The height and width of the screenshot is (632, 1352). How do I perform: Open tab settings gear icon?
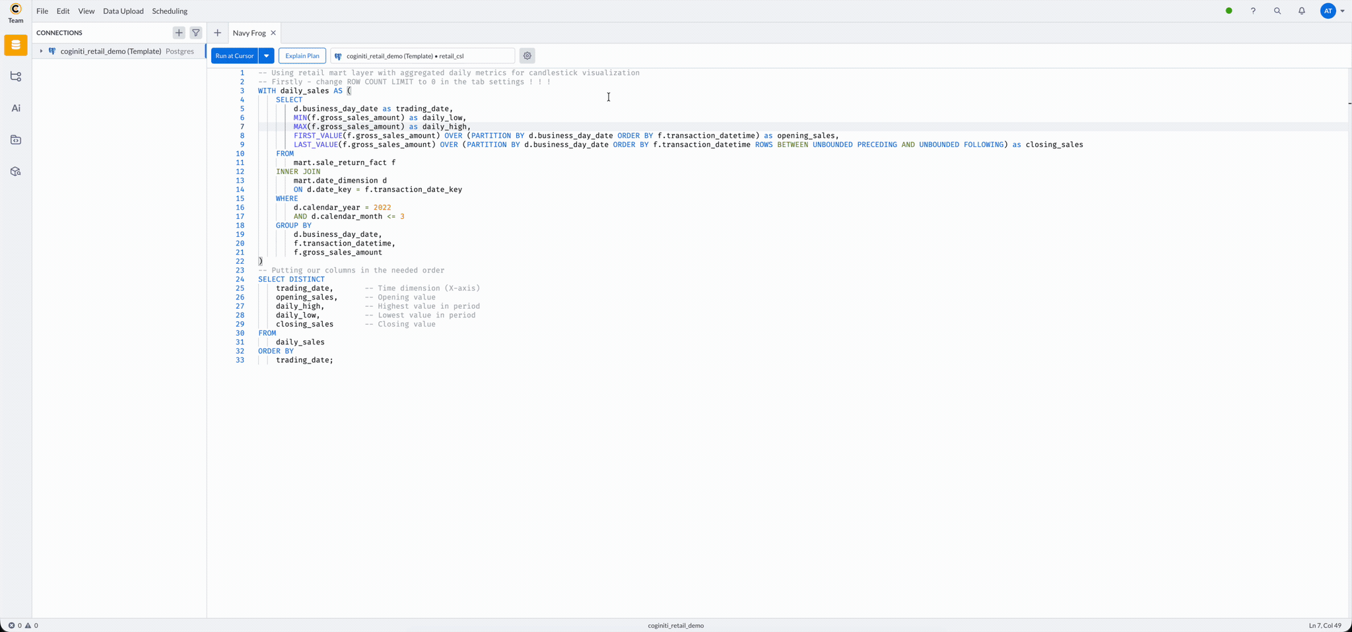coord(527,56)
